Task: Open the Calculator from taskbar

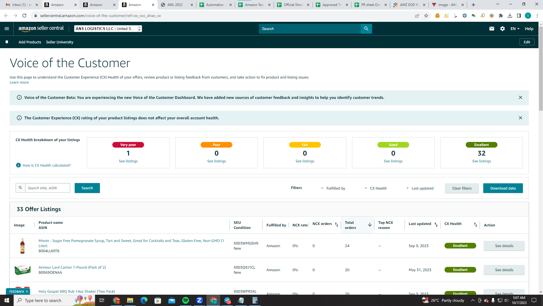Action: click(x=255, y=300)
